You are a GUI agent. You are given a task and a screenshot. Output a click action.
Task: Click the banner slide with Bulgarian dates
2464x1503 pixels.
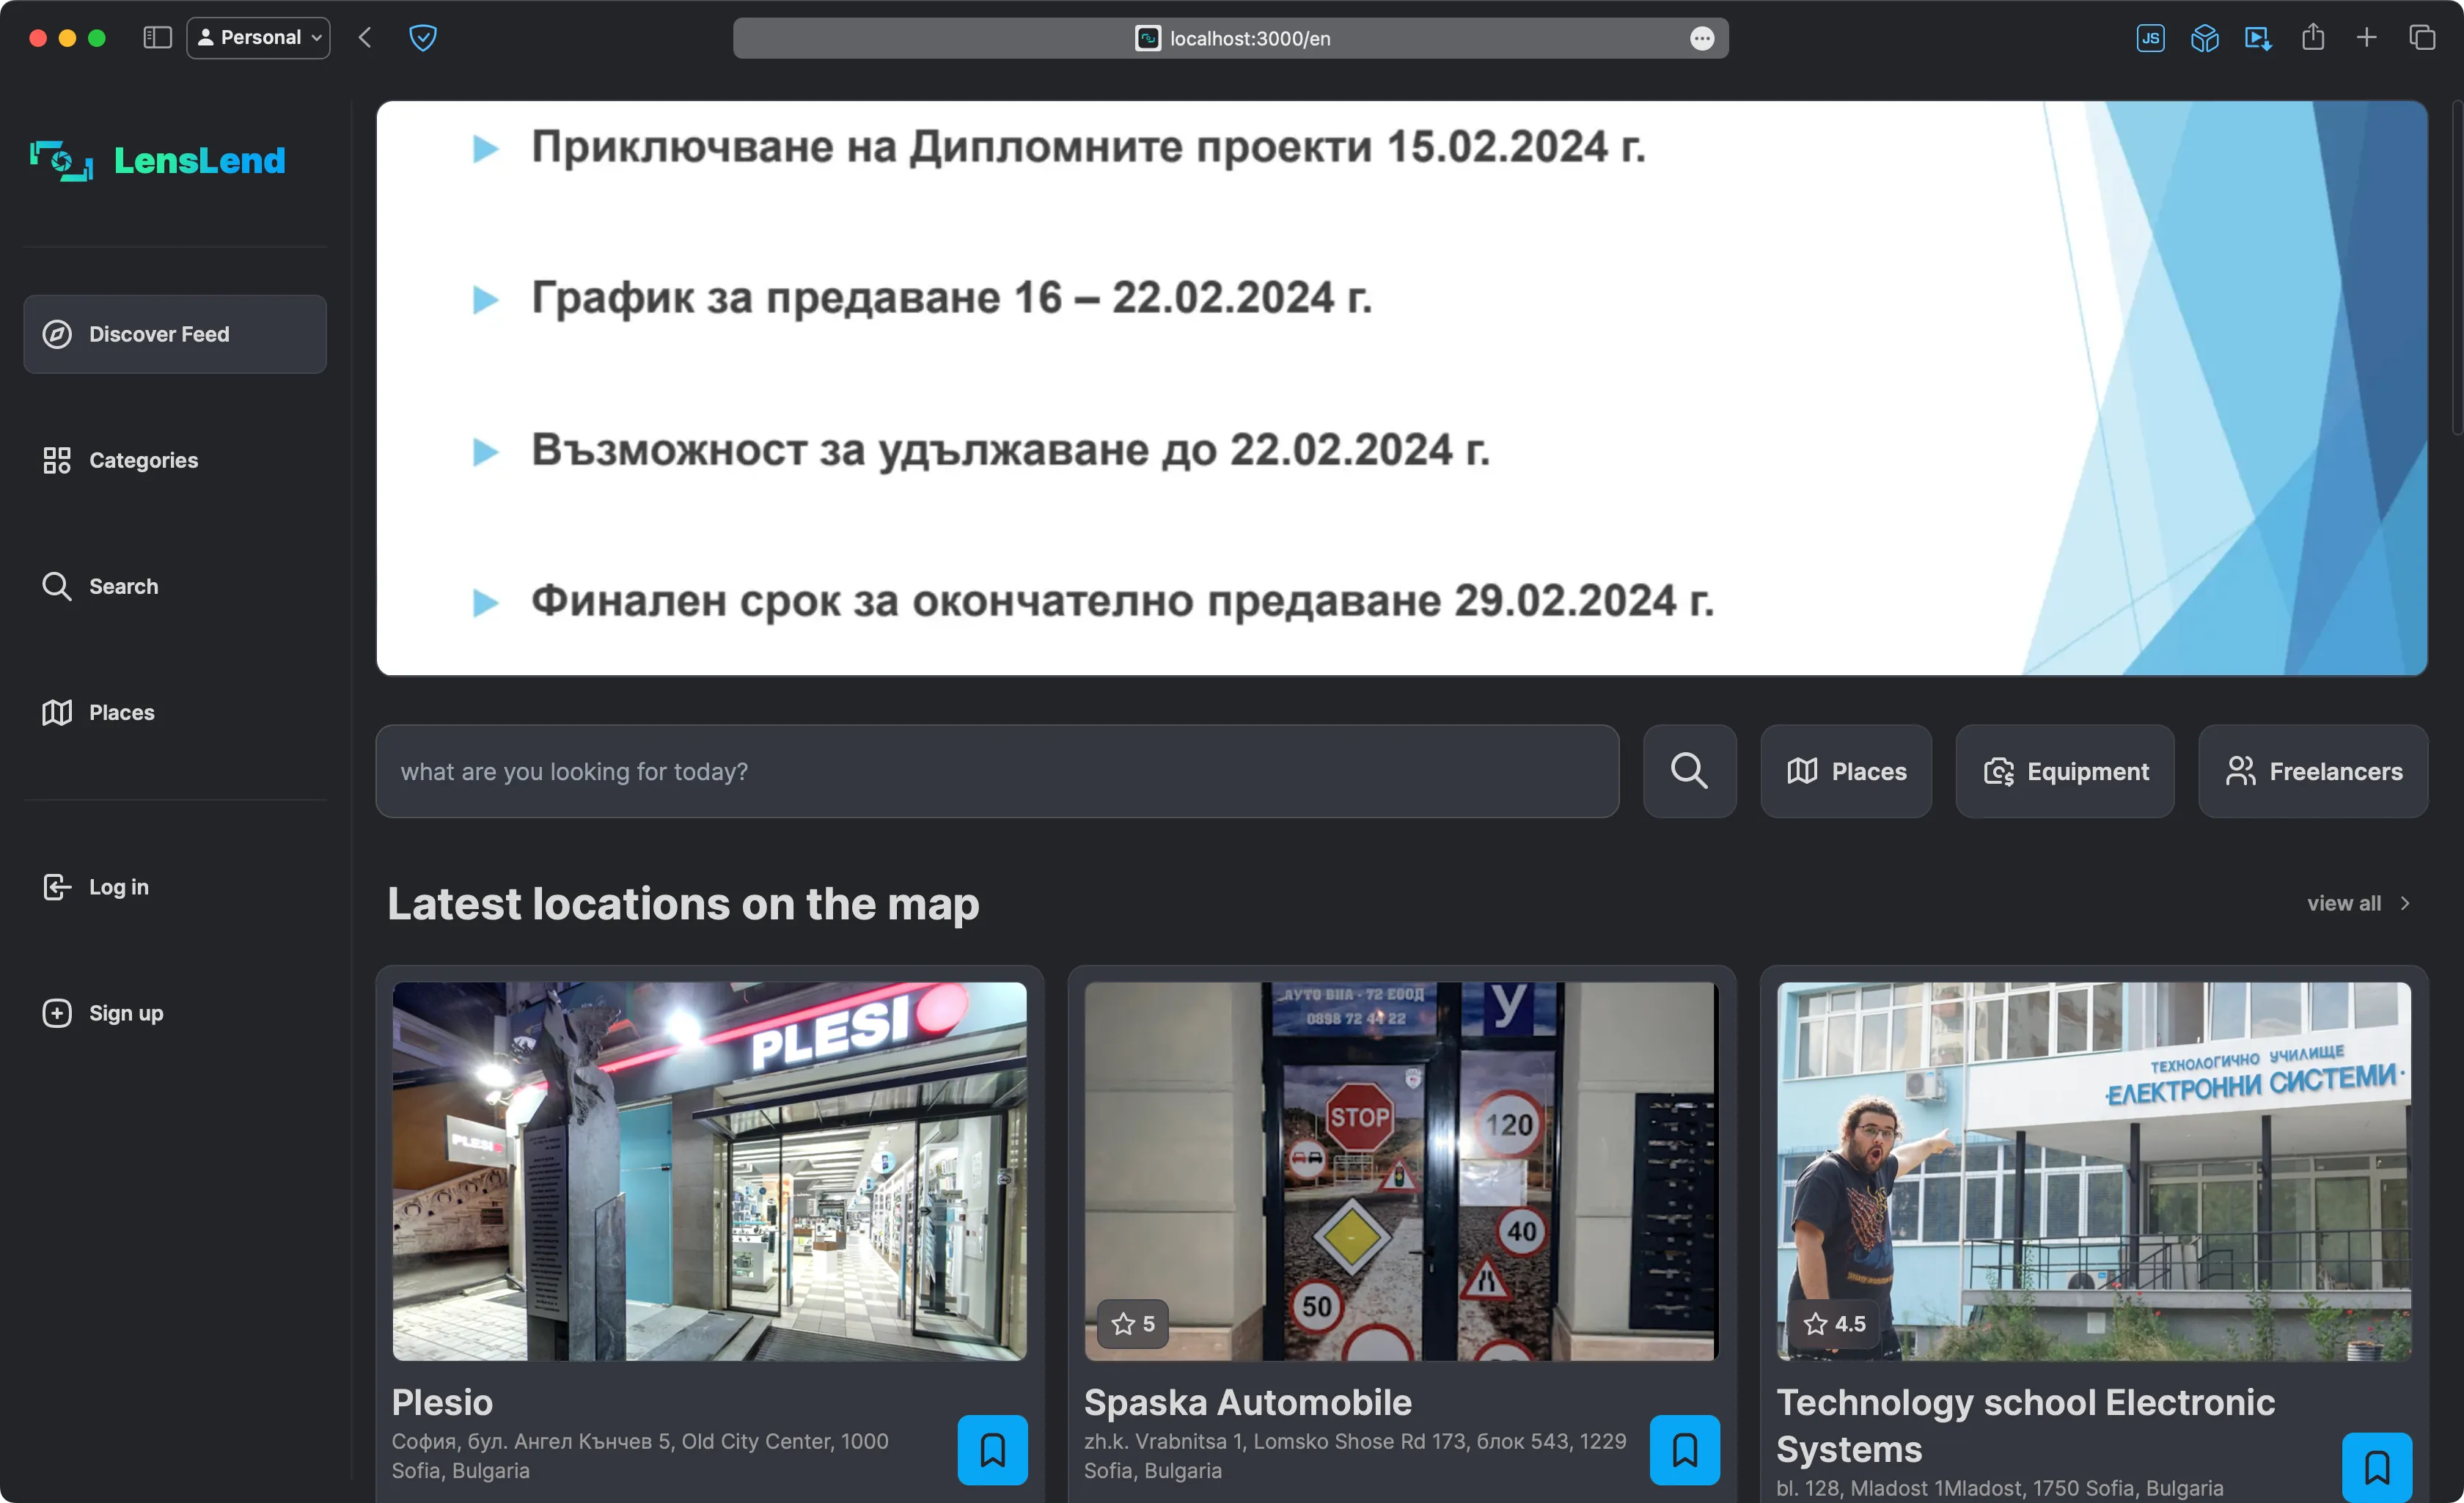(x=1401, y=388)
